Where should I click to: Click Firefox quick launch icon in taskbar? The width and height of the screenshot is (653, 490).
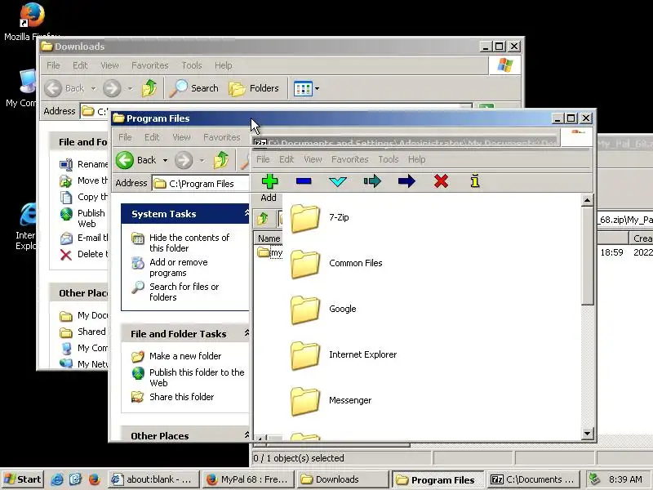[x=94, y=479]
